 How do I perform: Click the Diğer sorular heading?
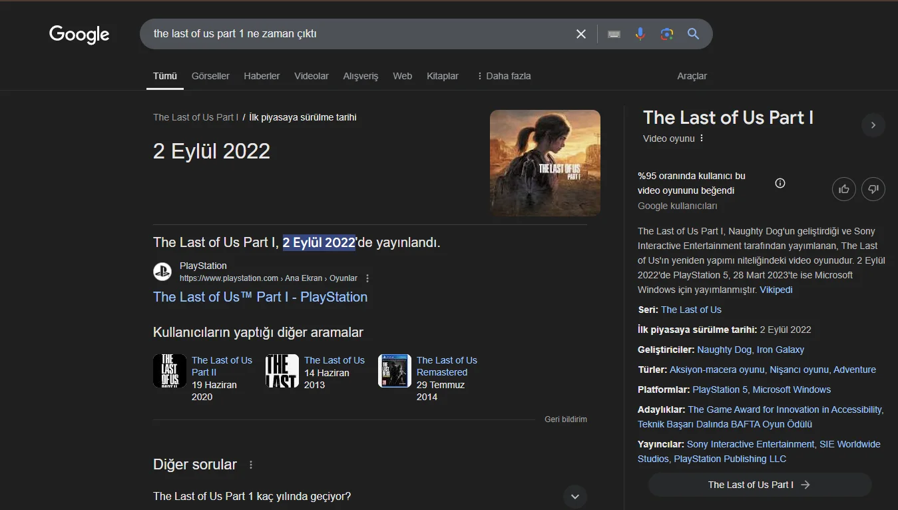195,465
